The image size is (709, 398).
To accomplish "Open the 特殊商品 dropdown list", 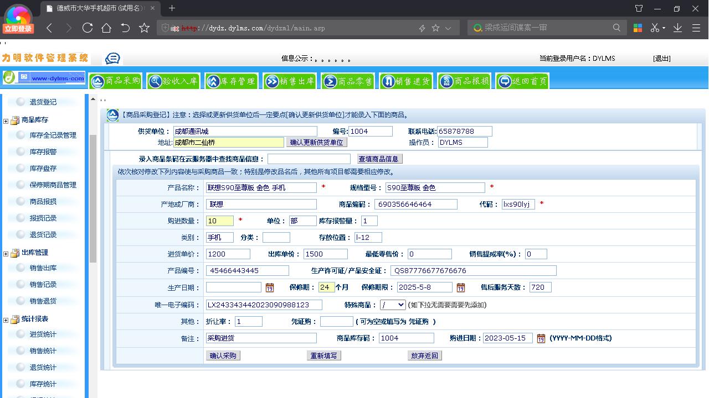I will (x=393, y=305).
